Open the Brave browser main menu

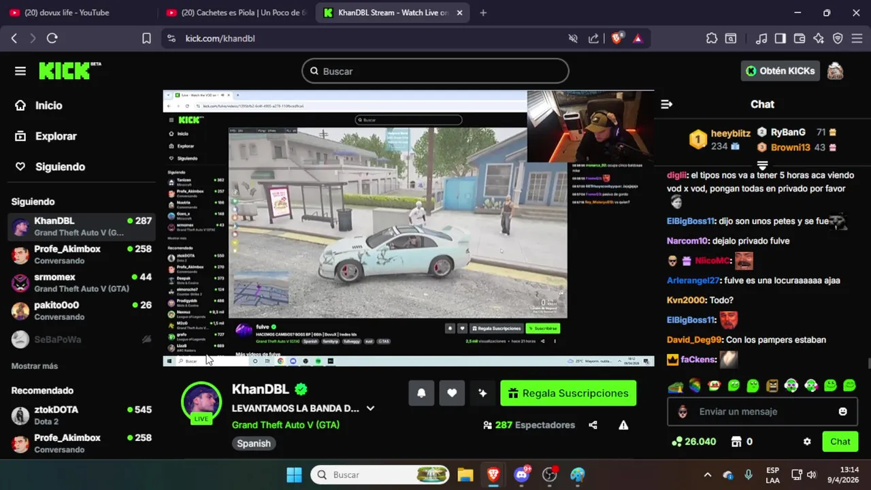tap(857, 39)
